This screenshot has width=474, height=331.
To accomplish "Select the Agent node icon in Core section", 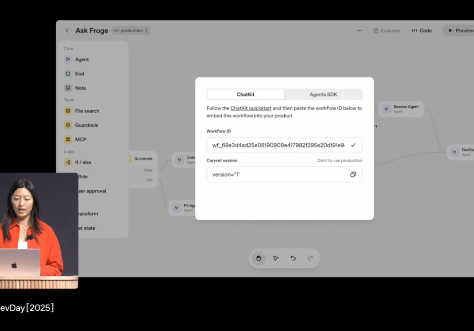I will click(68, 59).
